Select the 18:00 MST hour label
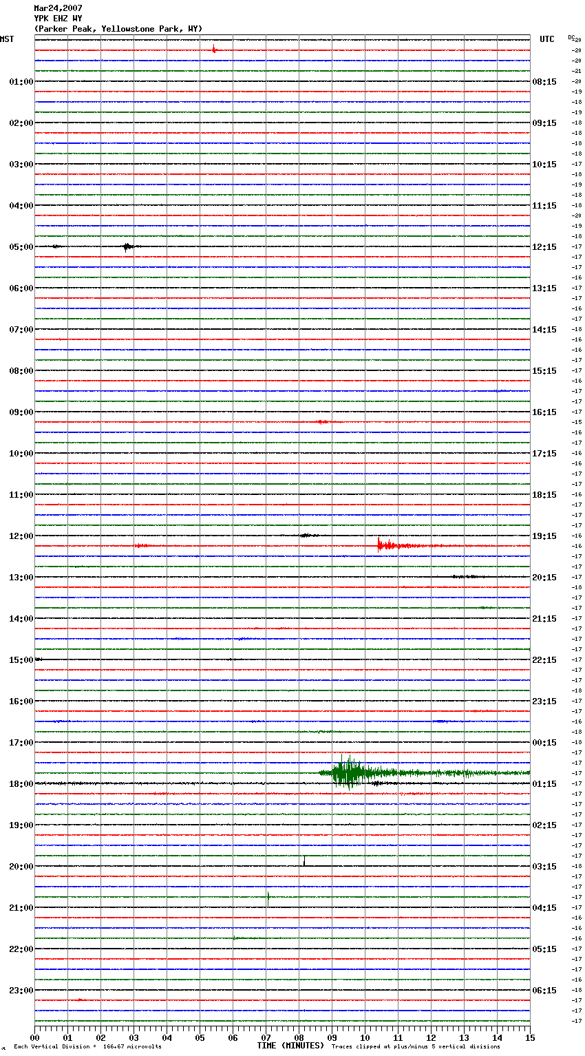This screenshot has width=585, height=1056. [x=21, y=784]
